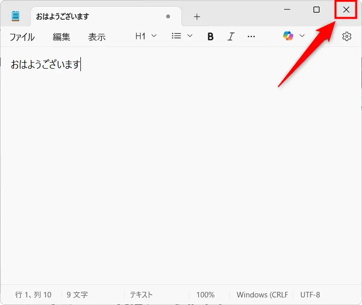Expand the list style dropdown arrow
The width and height of the screenshot is (362, 305).
pos(190,36)
